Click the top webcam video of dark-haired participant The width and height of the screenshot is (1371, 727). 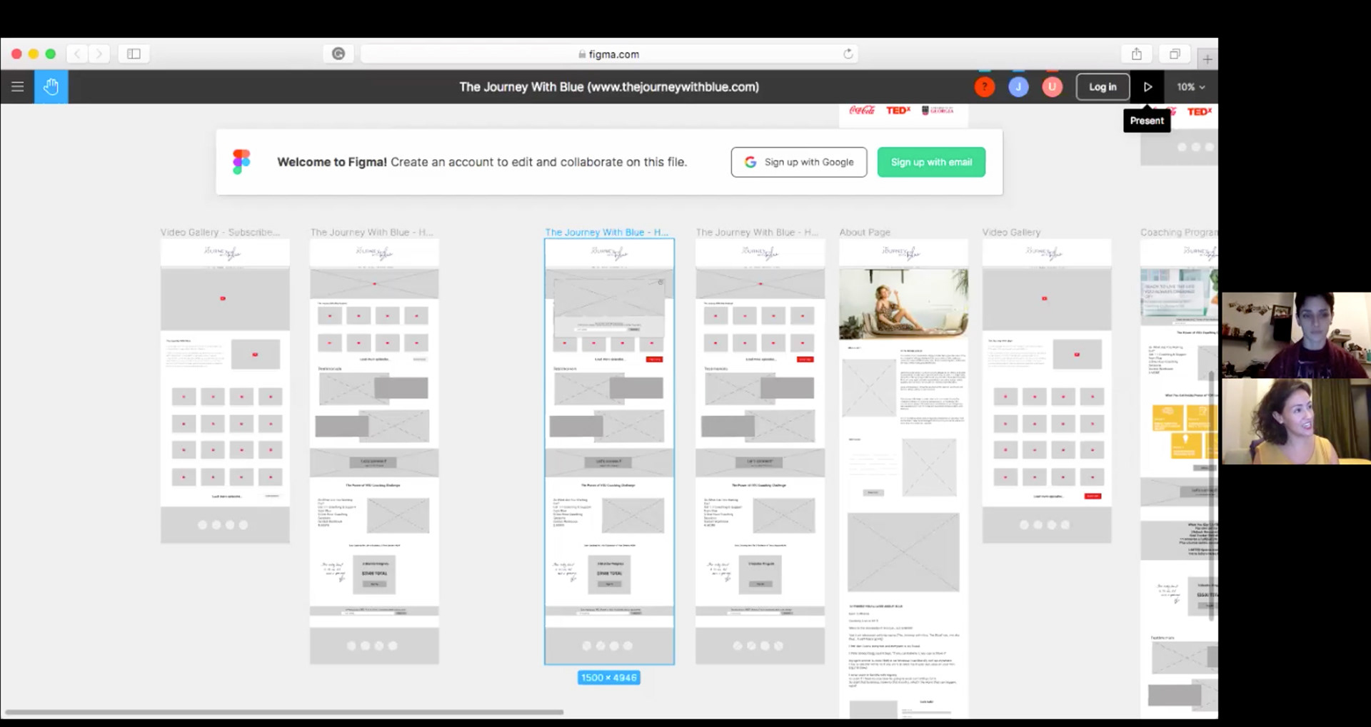click(x=1296, y=335)
